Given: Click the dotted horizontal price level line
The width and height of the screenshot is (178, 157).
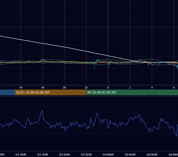Looking at the screenshot, I should (89, 27).
